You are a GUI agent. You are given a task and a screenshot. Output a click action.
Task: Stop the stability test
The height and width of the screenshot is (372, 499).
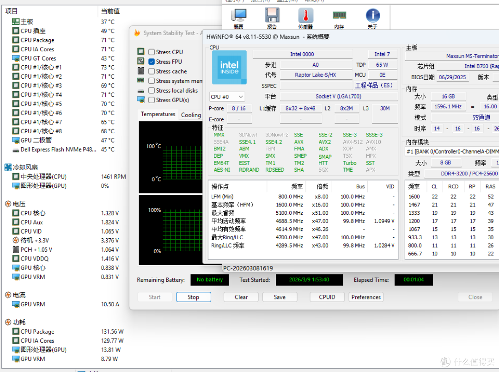[194, 297]
